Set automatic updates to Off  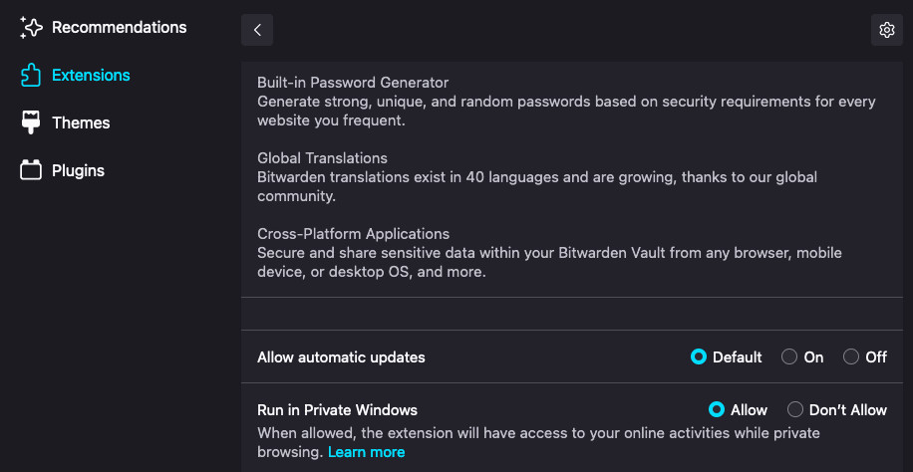(x=851, y=356)
